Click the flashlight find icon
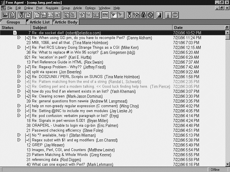This screenshot has width=230, height=172. click(x=114, y=15)
